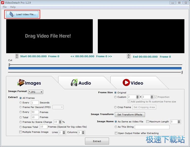The width and height of the screenshot is (190, 147).
Task: Select Every N Seconds radio option
Action: pos(21,103)
